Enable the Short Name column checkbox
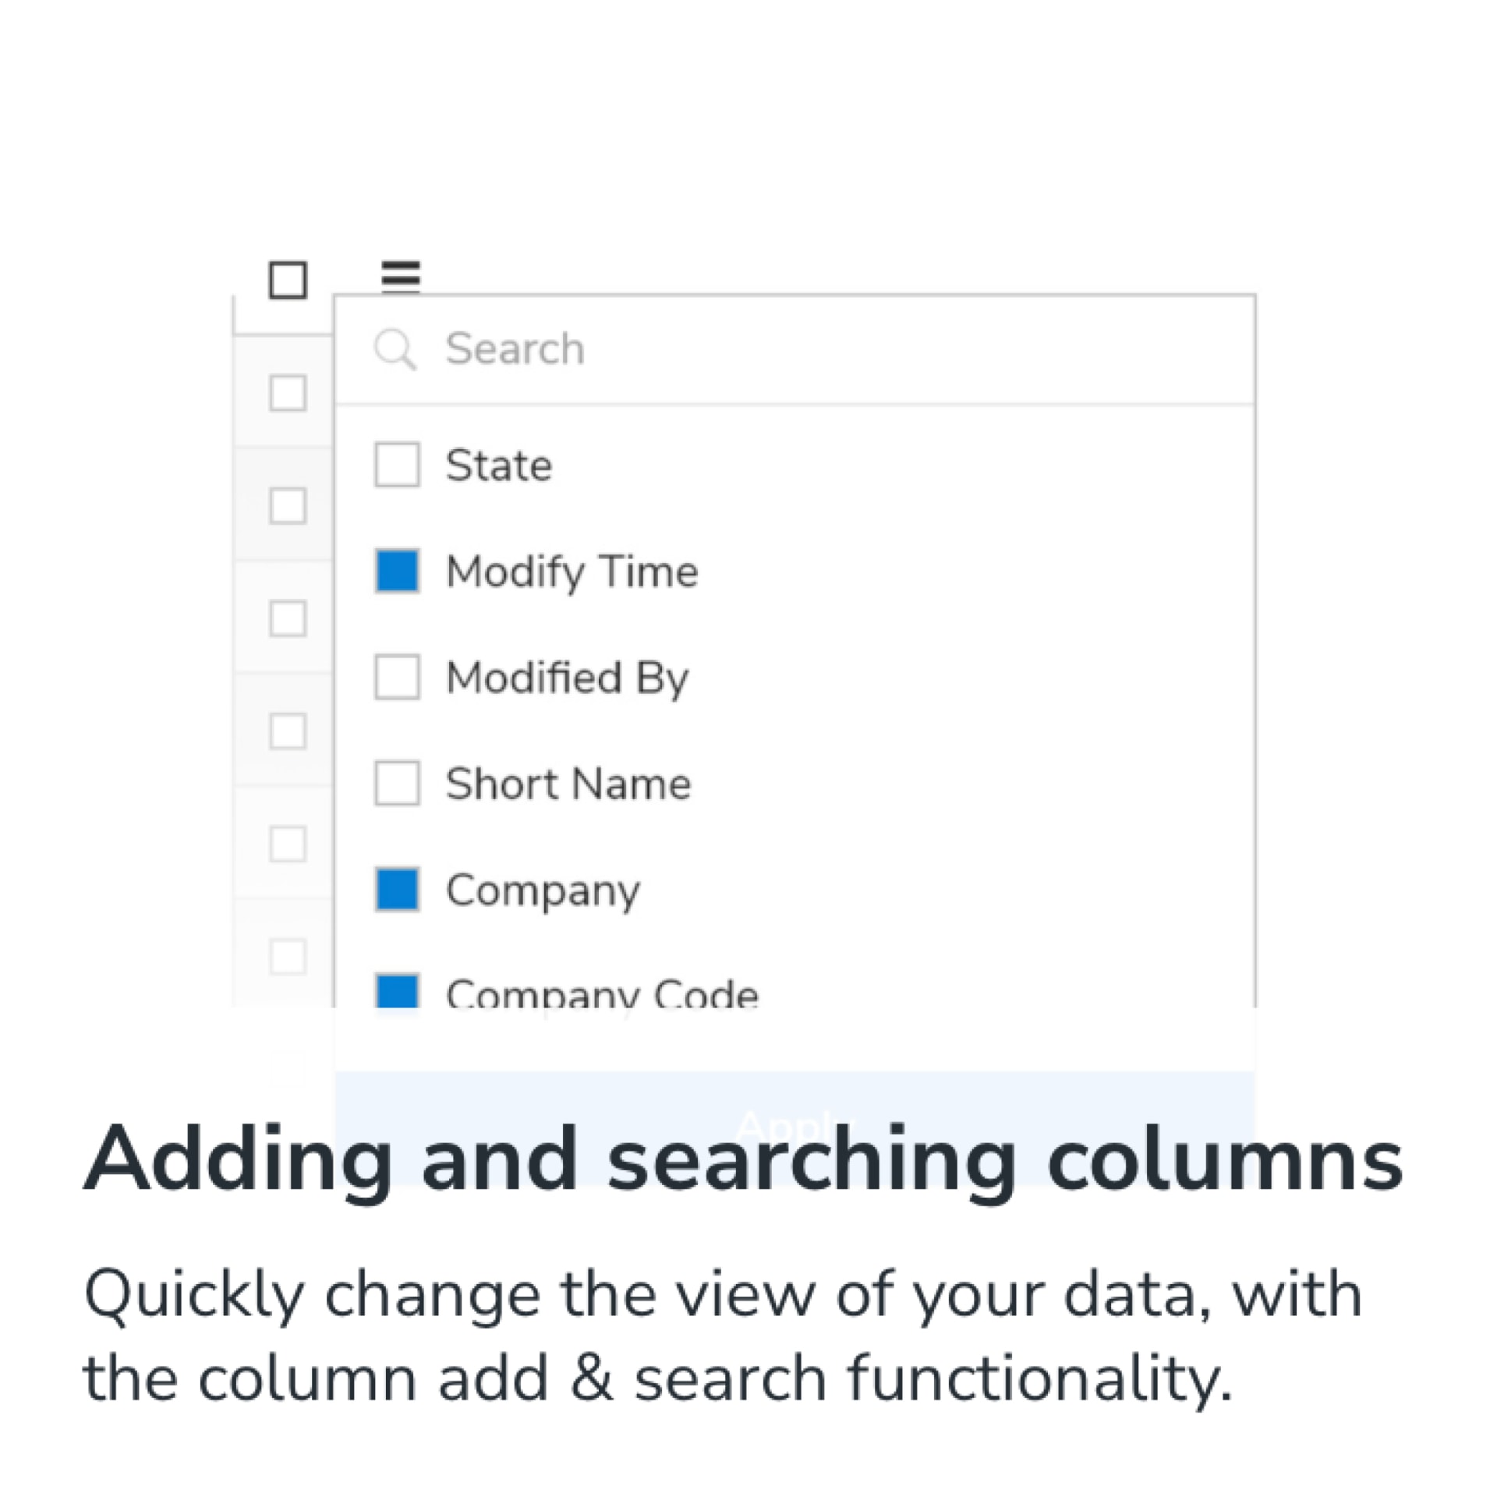The height and width of the screenshot is (1497, 1497). coord(397,783)
